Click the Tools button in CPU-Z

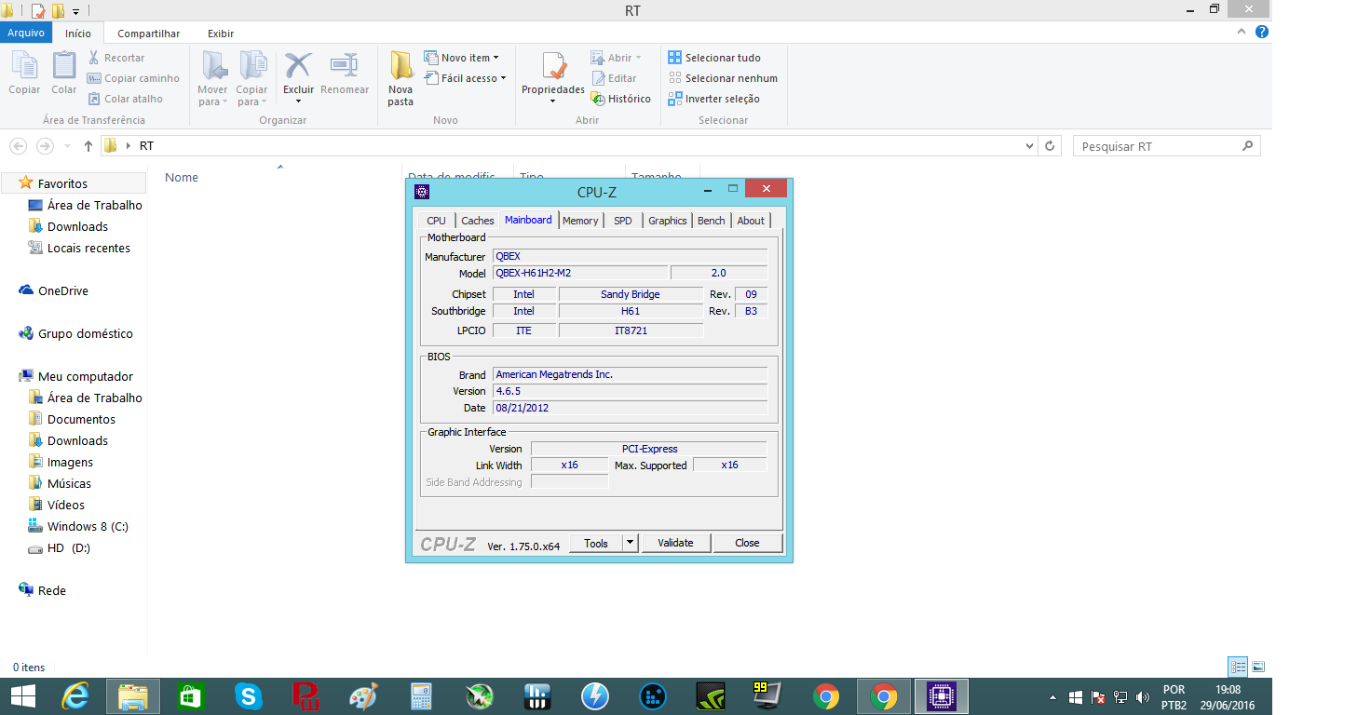coord(595,543)
